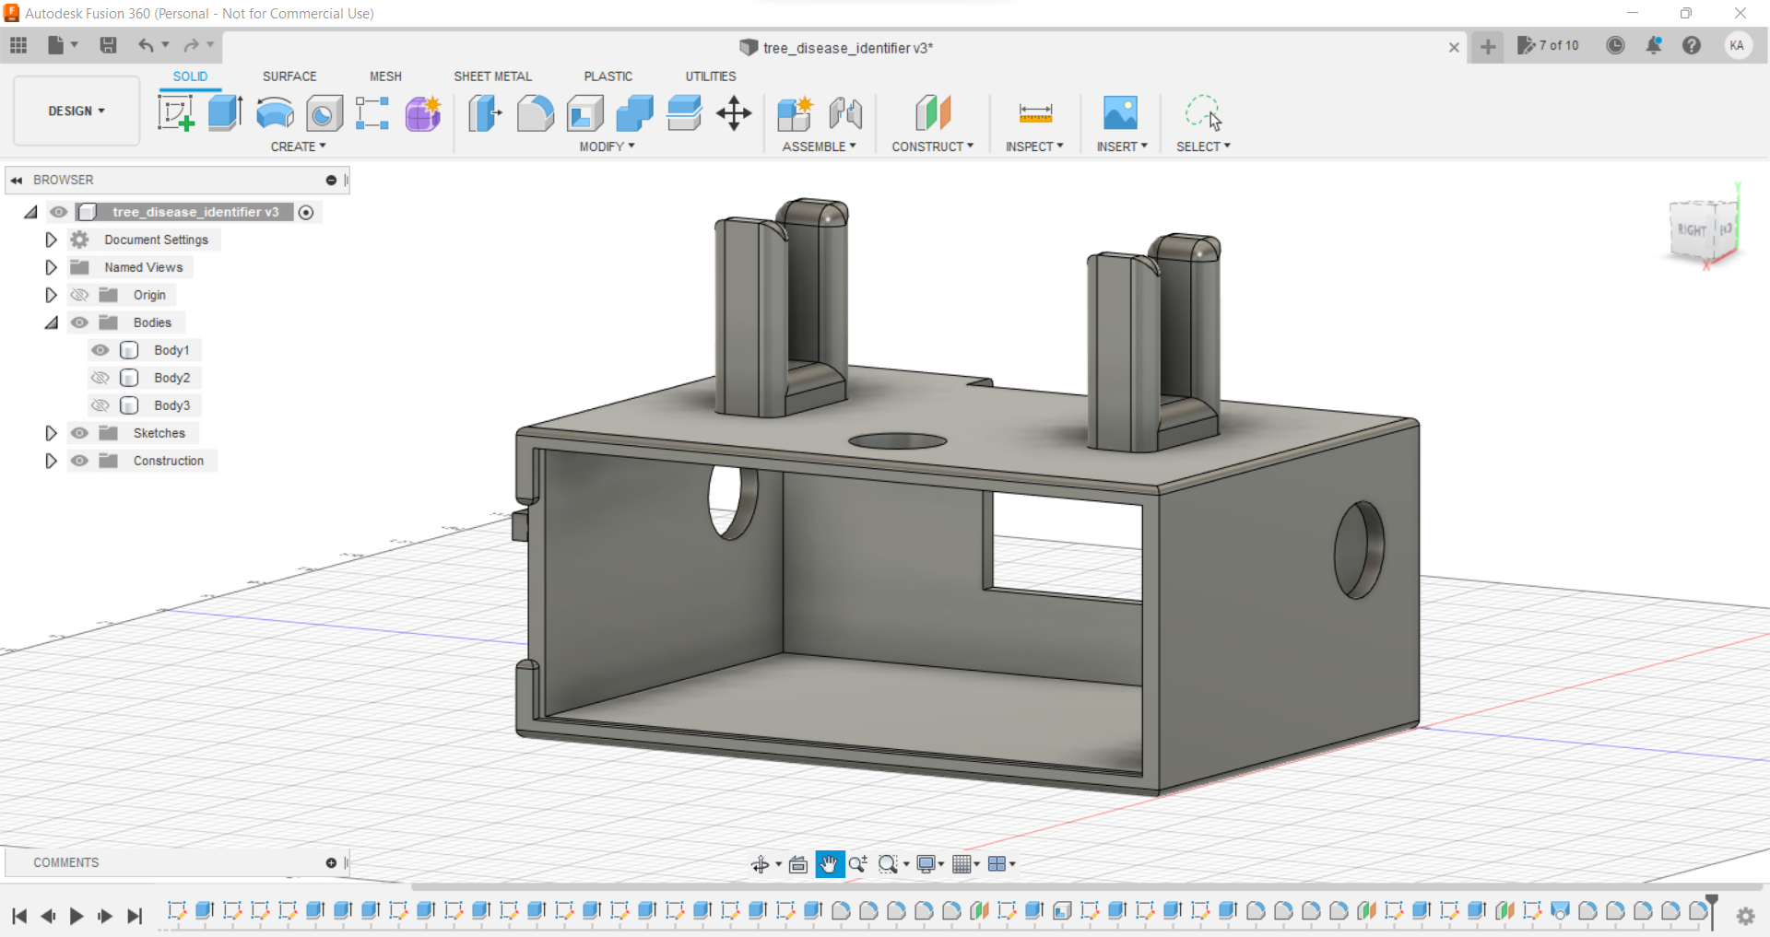Image resolution: width=1770 pixels, height=937 pixels.
Task: Open the INSPECT menu
Action: pyautogui.click(x=1034, y=146)
